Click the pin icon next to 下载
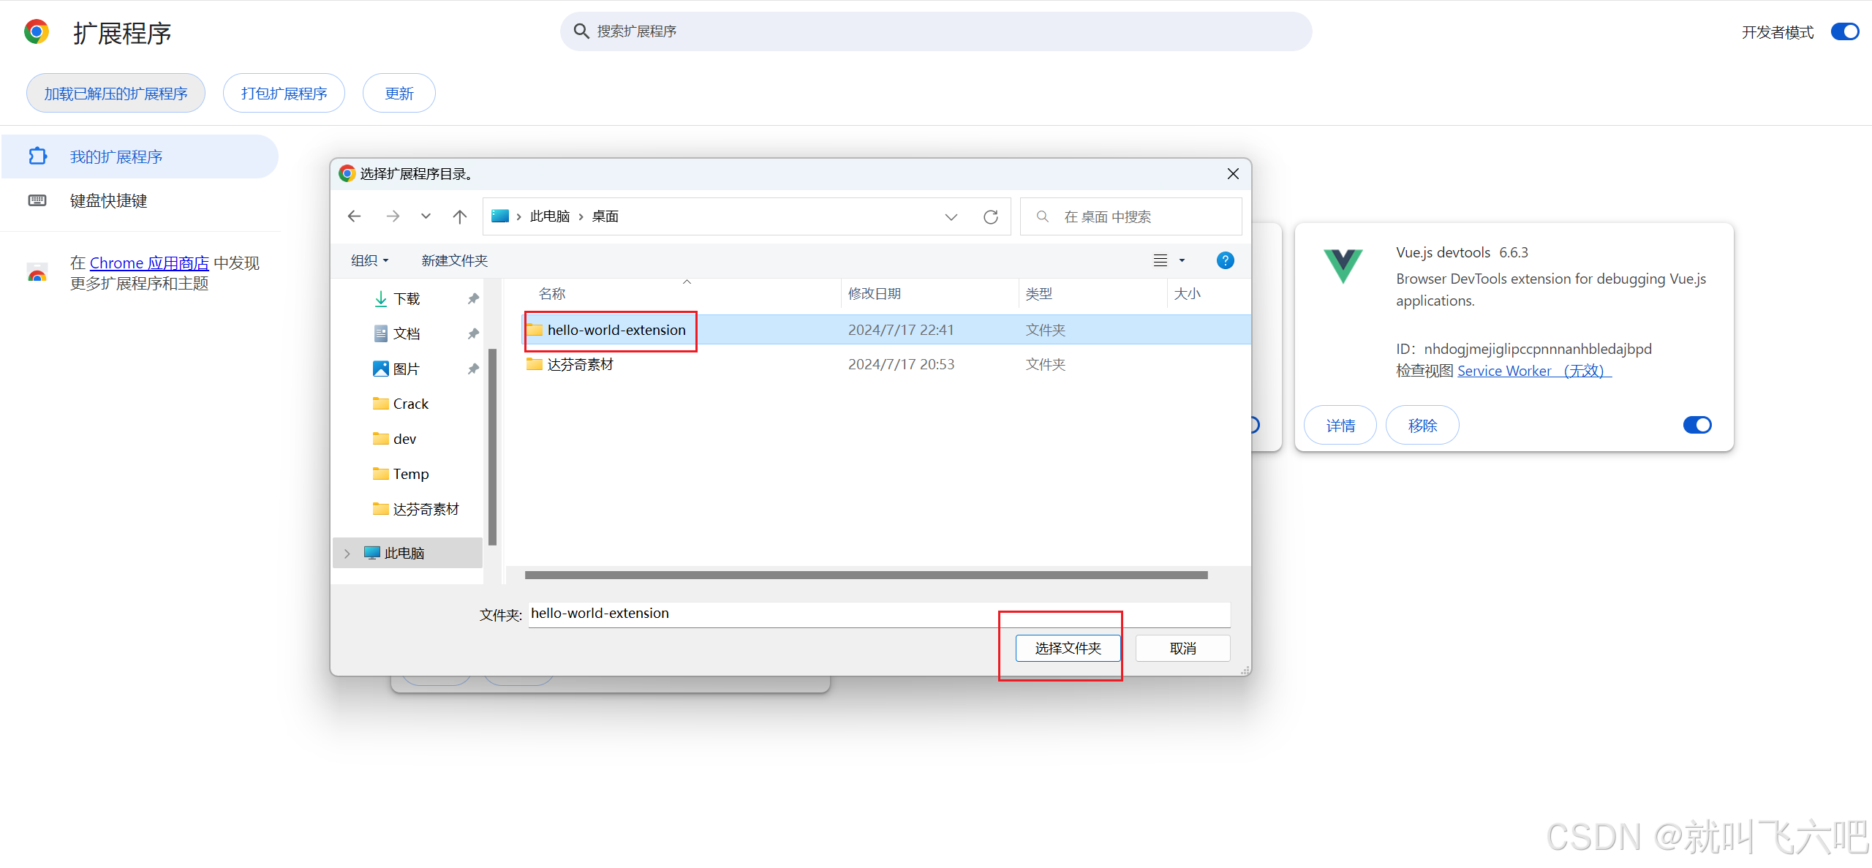Image resolution: width=1872 pixels, height=868 pixels. [x=473, y=298]
